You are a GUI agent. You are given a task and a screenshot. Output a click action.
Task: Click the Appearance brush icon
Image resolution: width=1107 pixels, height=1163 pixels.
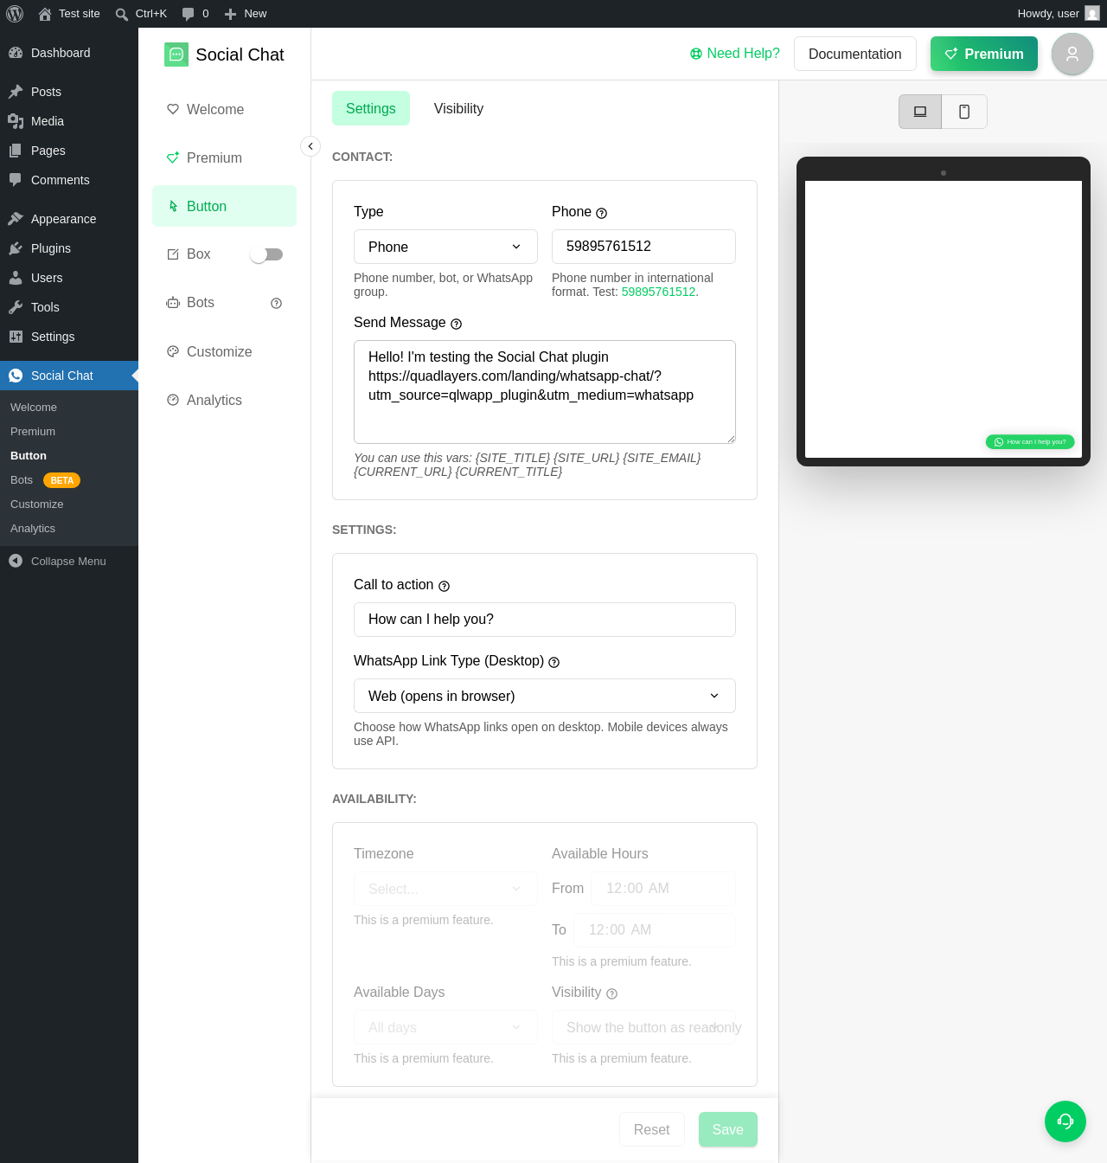click(x=16, y=219)
